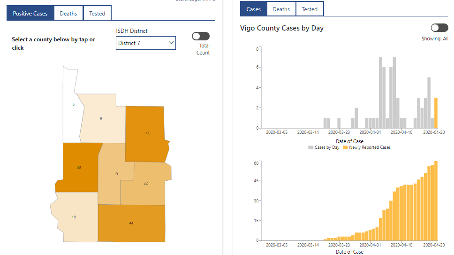Click the orange Newly Reported Cases legend swatch

tap(346, 147)
